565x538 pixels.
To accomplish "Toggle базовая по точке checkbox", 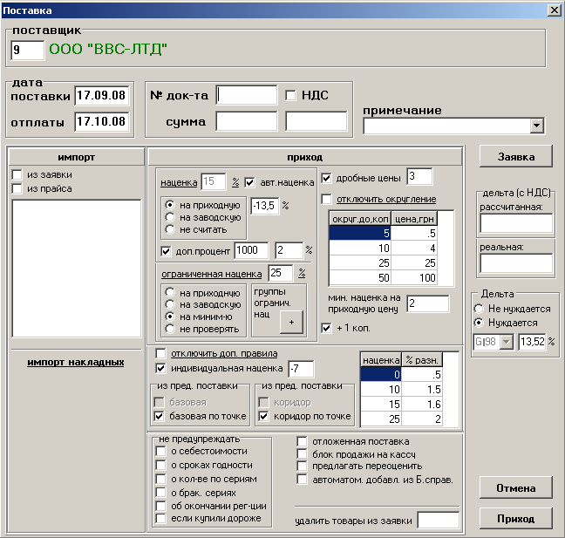I will 159,416.
